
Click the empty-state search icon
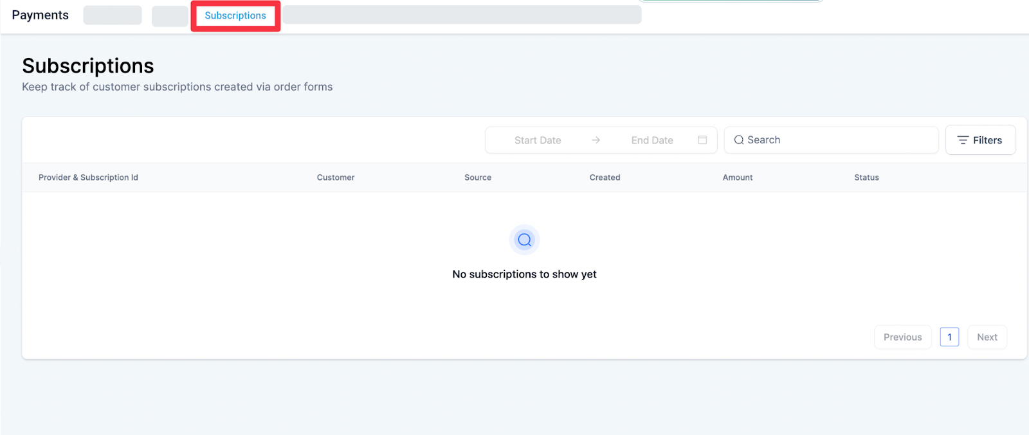tap(525, 240)
